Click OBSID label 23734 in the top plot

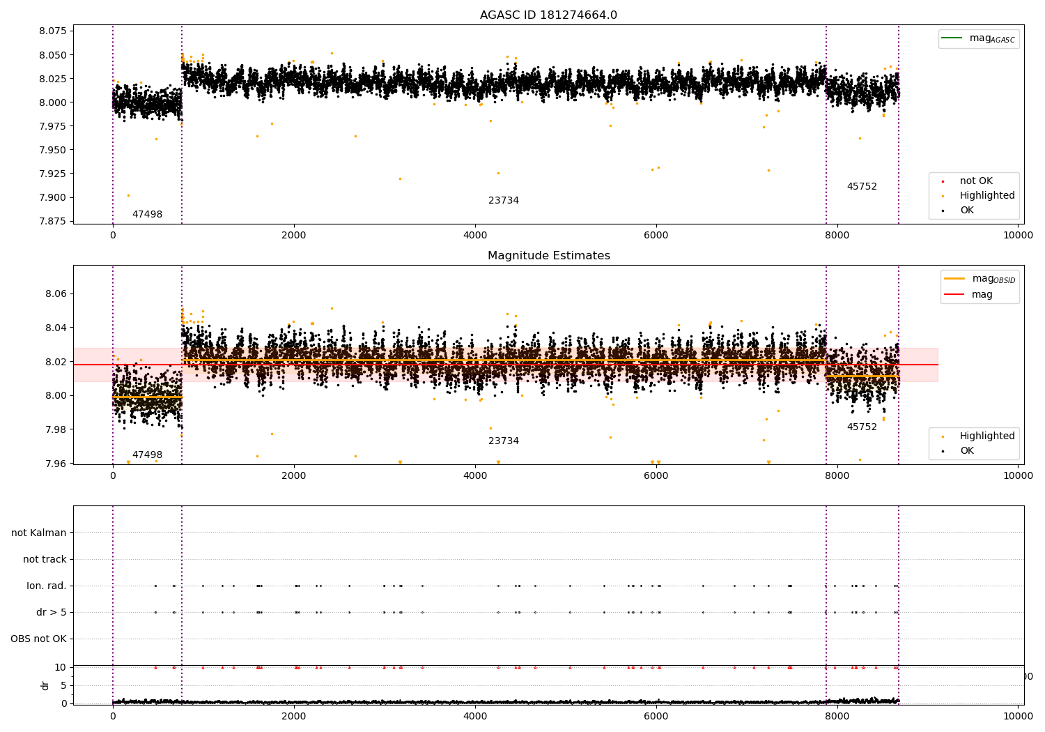504,201
